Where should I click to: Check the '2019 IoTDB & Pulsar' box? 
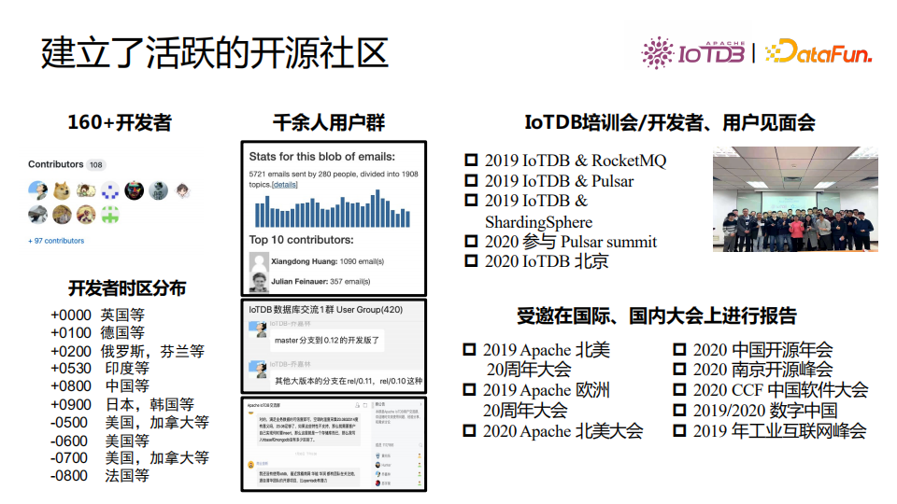click(x=471, y=180)
